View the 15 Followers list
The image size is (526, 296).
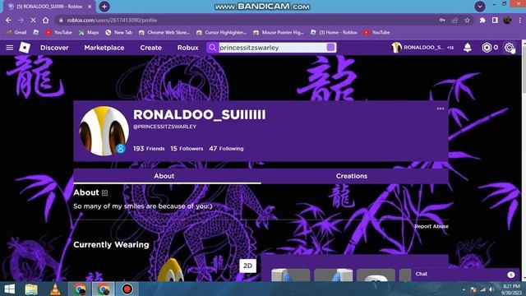click(187, 148)
